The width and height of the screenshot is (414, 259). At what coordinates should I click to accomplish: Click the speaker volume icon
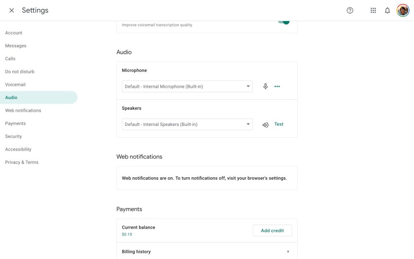[265, 125]
